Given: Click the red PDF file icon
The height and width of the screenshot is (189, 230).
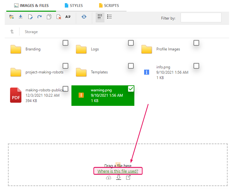Looking at the screenshot, I should click(16, 95).
